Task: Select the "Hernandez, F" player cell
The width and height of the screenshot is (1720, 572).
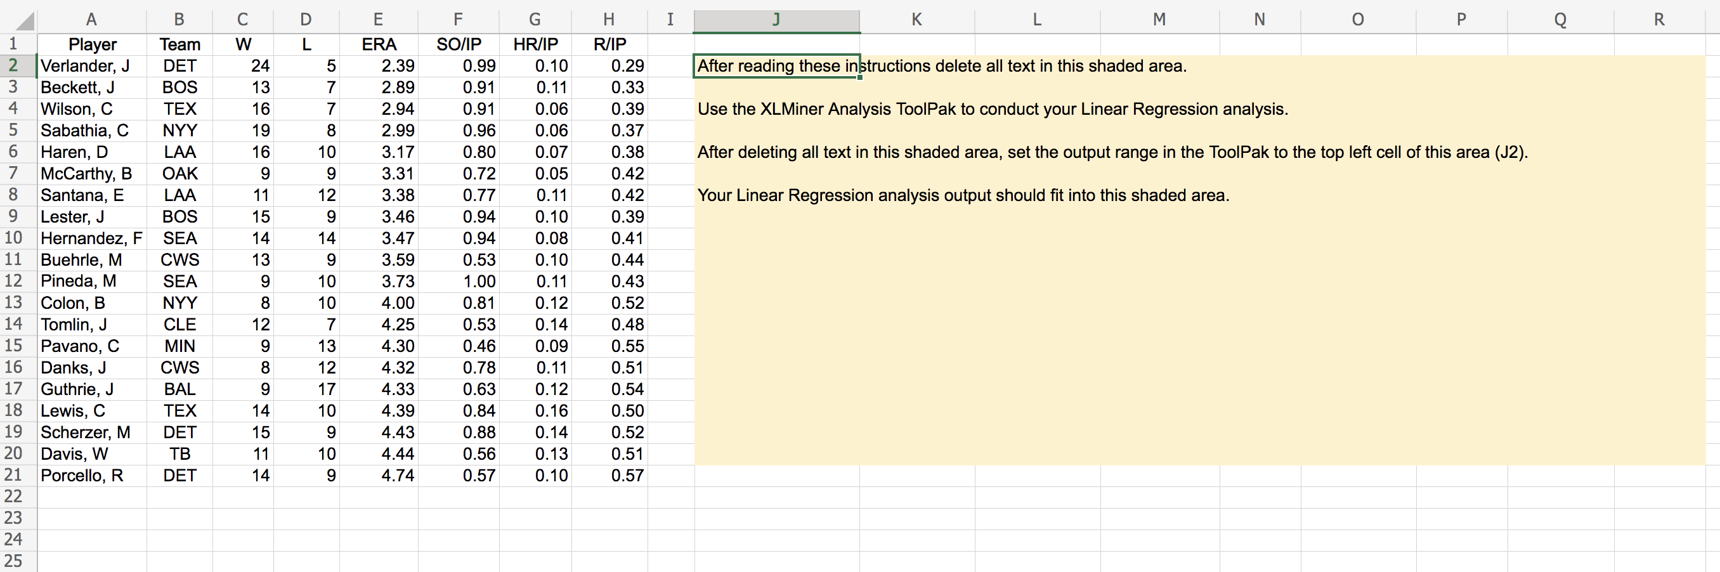Action: pos(92,238)
